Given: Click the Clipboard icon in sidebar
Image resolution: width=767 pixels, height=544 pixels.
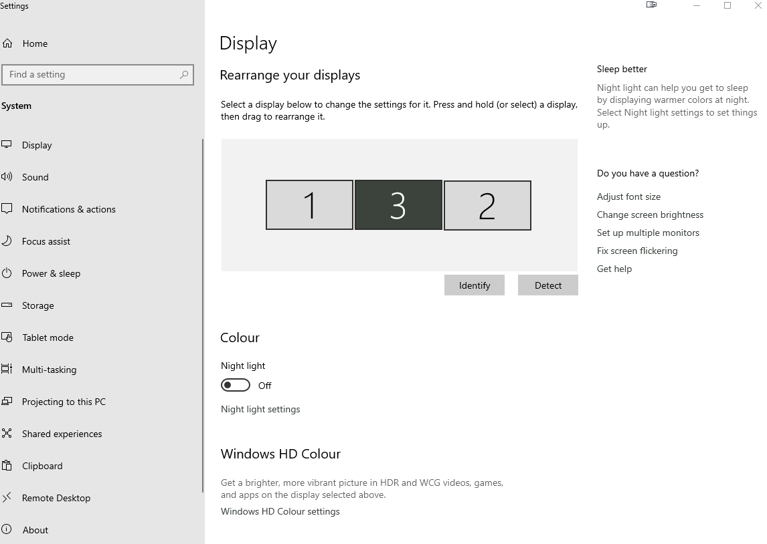Looking at the screenshot, I should point(7,466).
